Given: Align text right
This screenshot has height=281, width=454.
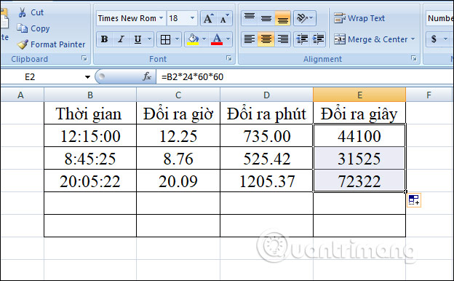Looking at the screenshot, I should tap(282, 39).
